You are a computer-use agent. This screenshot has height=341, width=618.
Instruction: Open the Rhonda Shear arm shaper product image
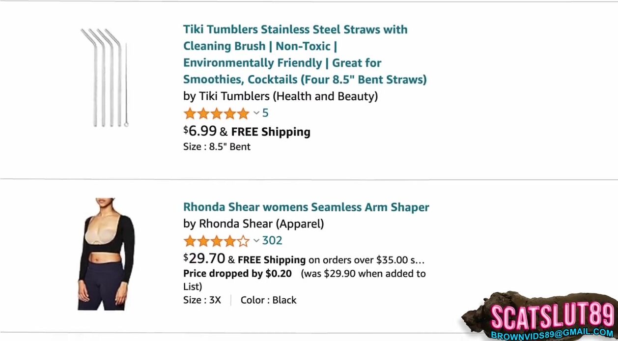[x=105, y=254]
